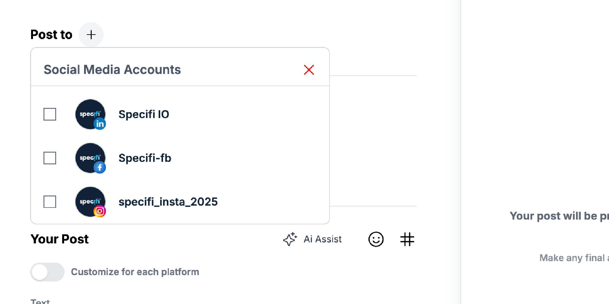The width and height of the screenshot is (609, 304).
Task: Open the hashtag tool
Action: pos(407,239)
